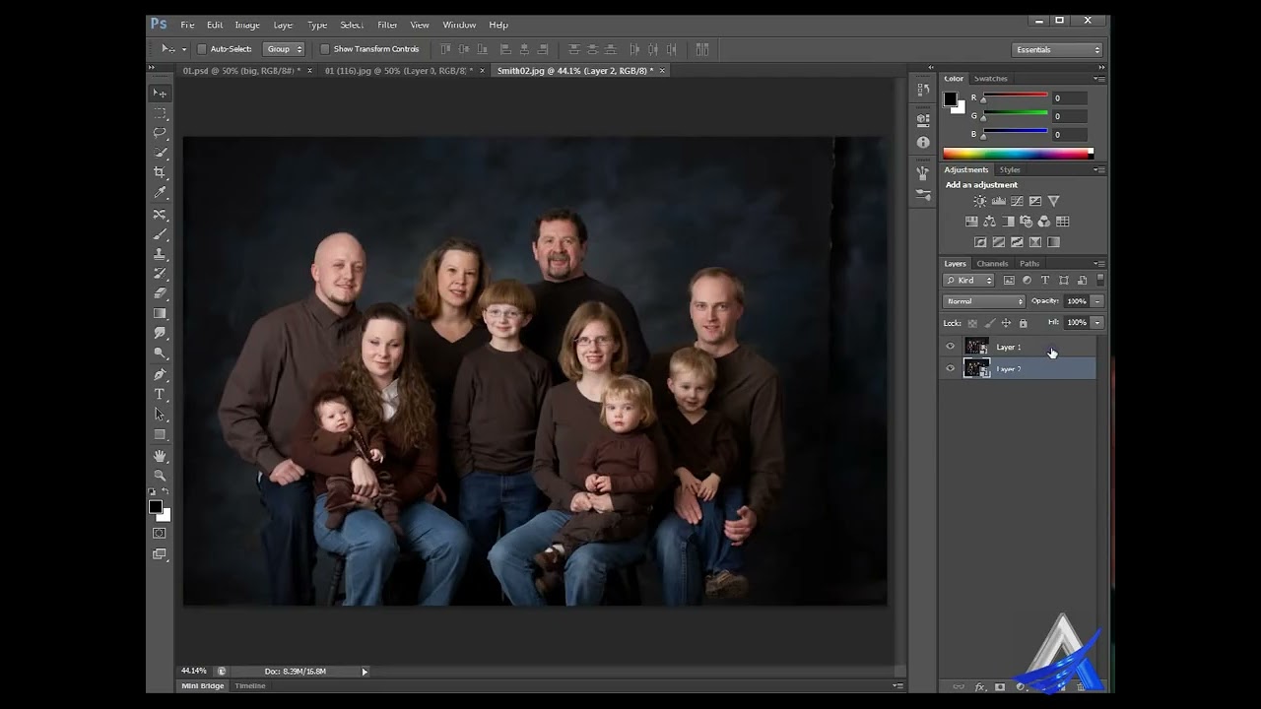Screen dimensions: 1261x709
Task: Open the Normal blend mode dropdown
Action: [984, 301]
